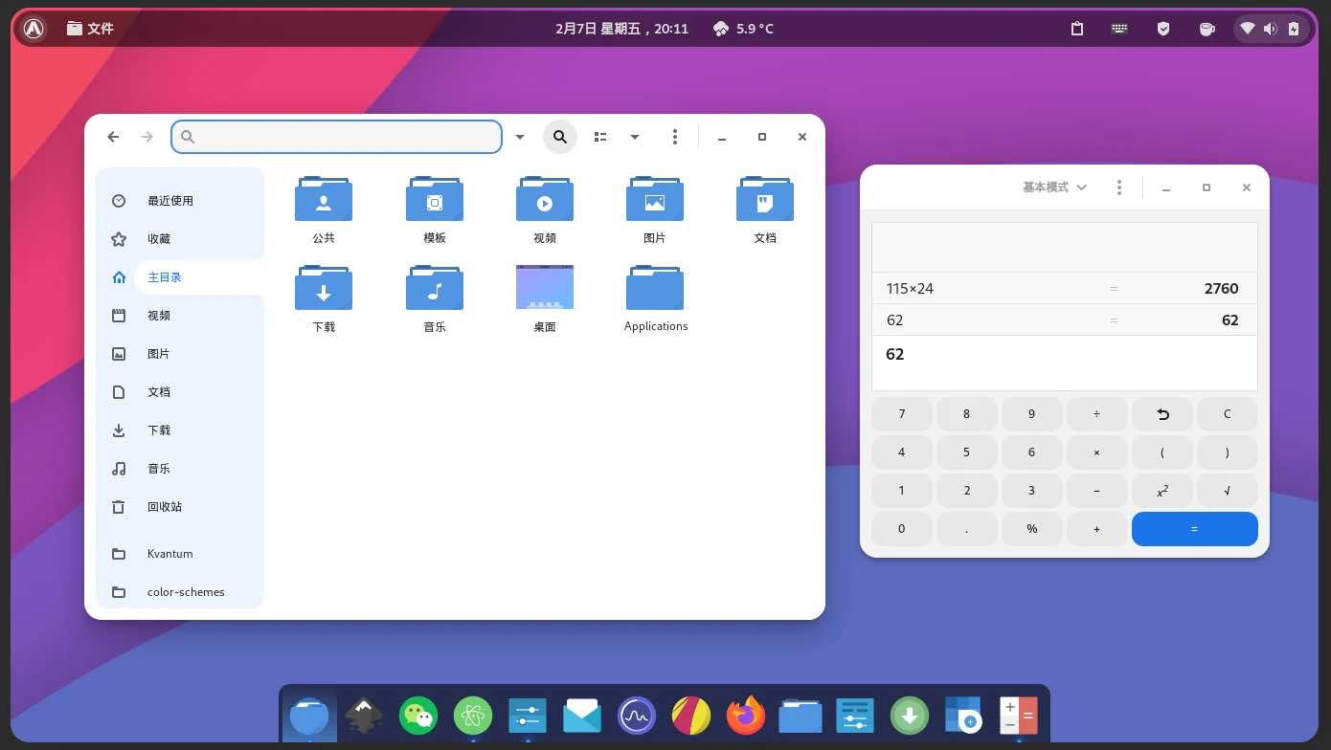This screenshot has width=1331, height=750.
Task: Click the search input field
Action: pyautogui.click(x=336, y=137)
